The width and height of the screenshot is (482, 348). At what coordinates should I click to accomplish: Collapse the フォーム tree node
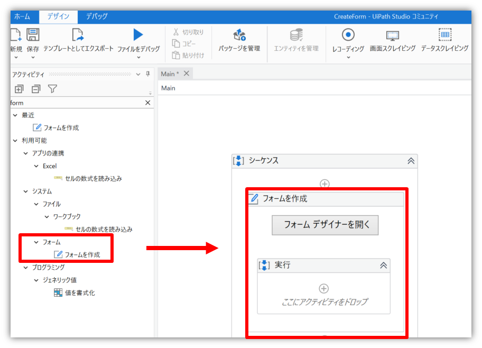tap(36, 242)
